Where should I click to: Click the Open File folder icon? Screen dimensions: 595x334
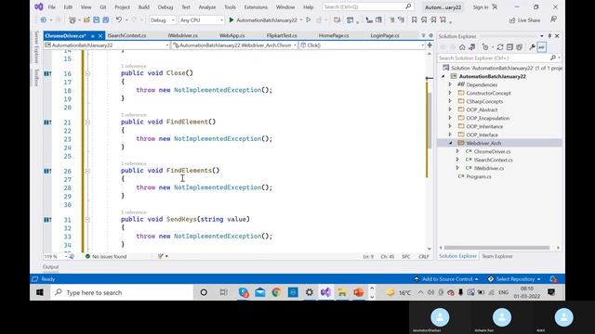click(86, 20)
